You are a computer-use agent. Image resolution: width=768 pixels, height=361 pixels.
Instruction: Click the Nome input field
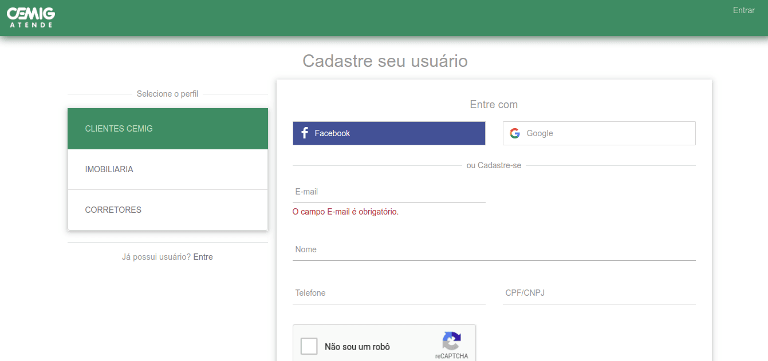(x=494, y=249)
